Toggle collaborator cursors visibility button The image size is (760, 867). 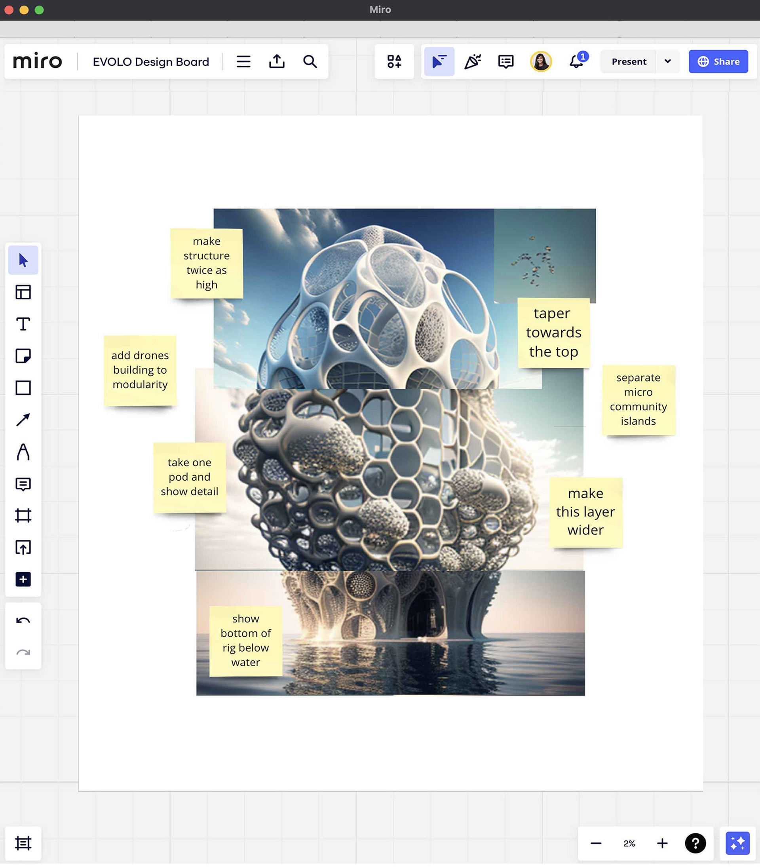[439, 61]
